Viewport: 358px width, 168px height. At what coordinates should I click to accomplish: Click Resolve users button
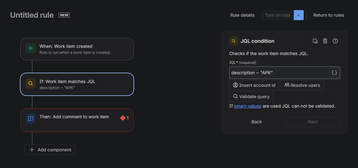click(302, 85)
